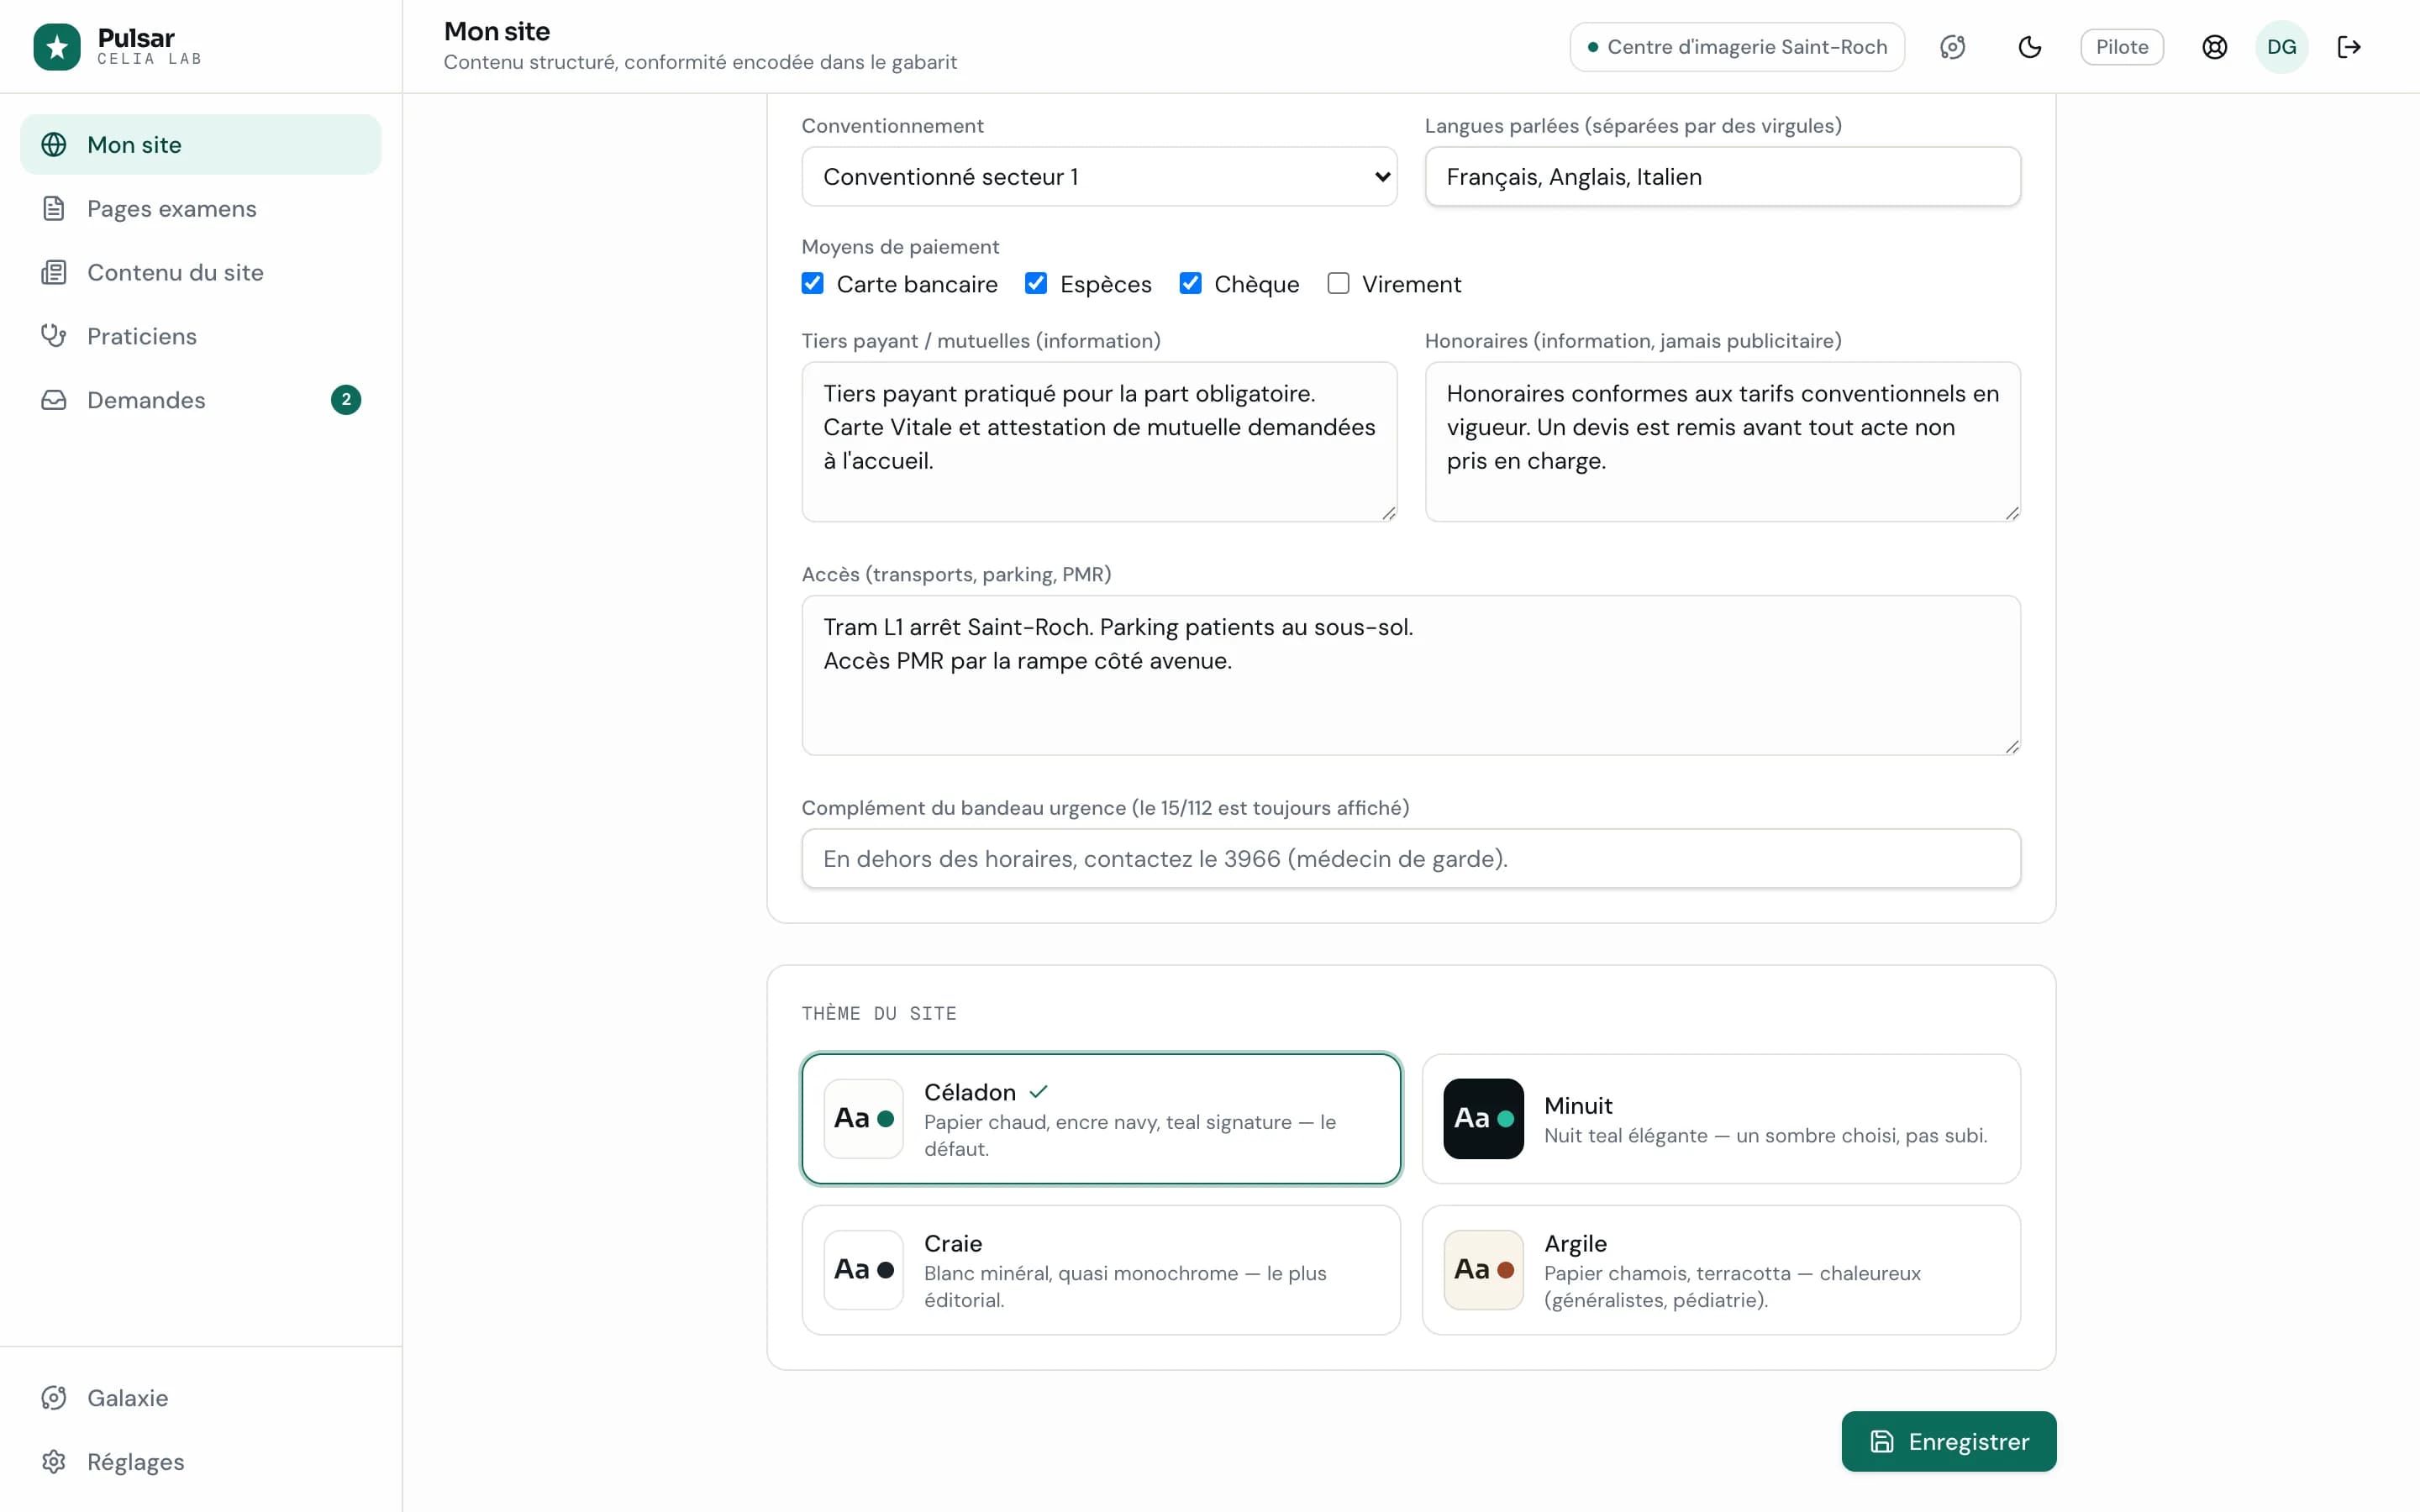Click the Complément du bandeau urgence field

(1411, 859)
